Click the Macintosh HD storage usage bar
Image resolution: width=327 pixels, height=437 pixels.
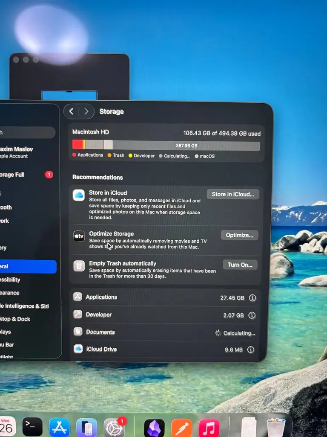coord(166,146)
